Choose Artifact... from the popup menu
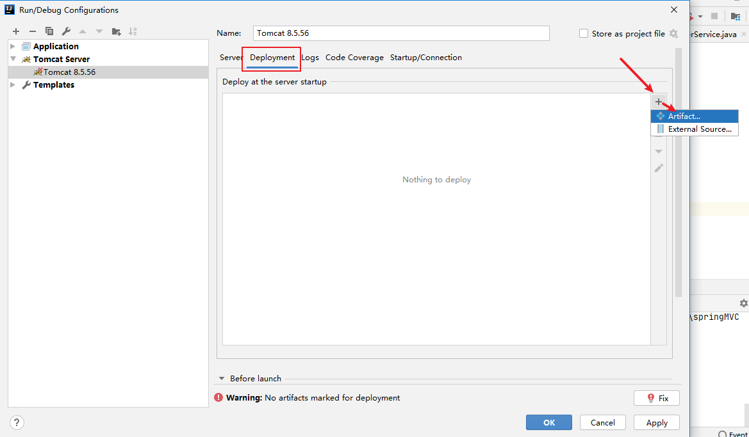 point(695,116)
